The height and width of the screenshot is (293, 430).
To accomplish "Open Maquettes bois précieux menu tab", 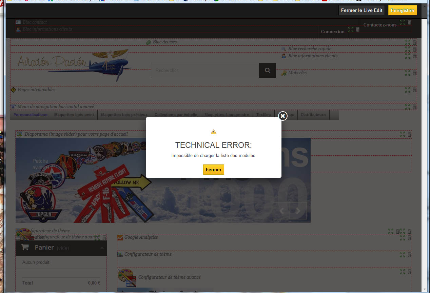I will (124, 115).
